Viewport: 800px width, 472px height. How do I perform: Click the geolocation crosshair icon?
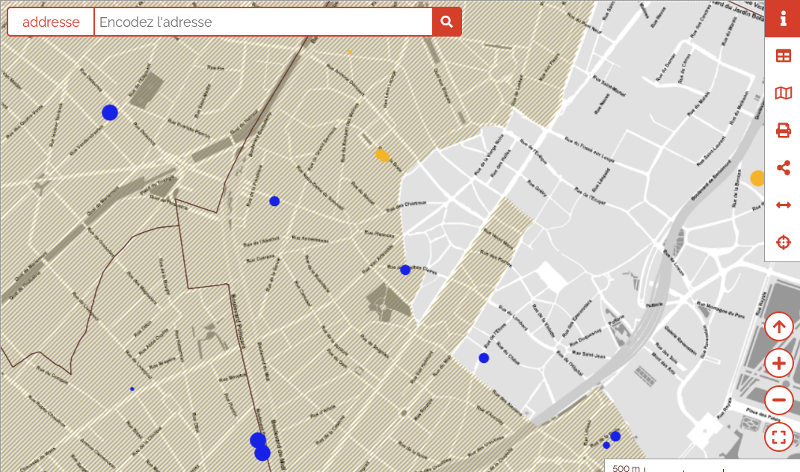(783, 243)
